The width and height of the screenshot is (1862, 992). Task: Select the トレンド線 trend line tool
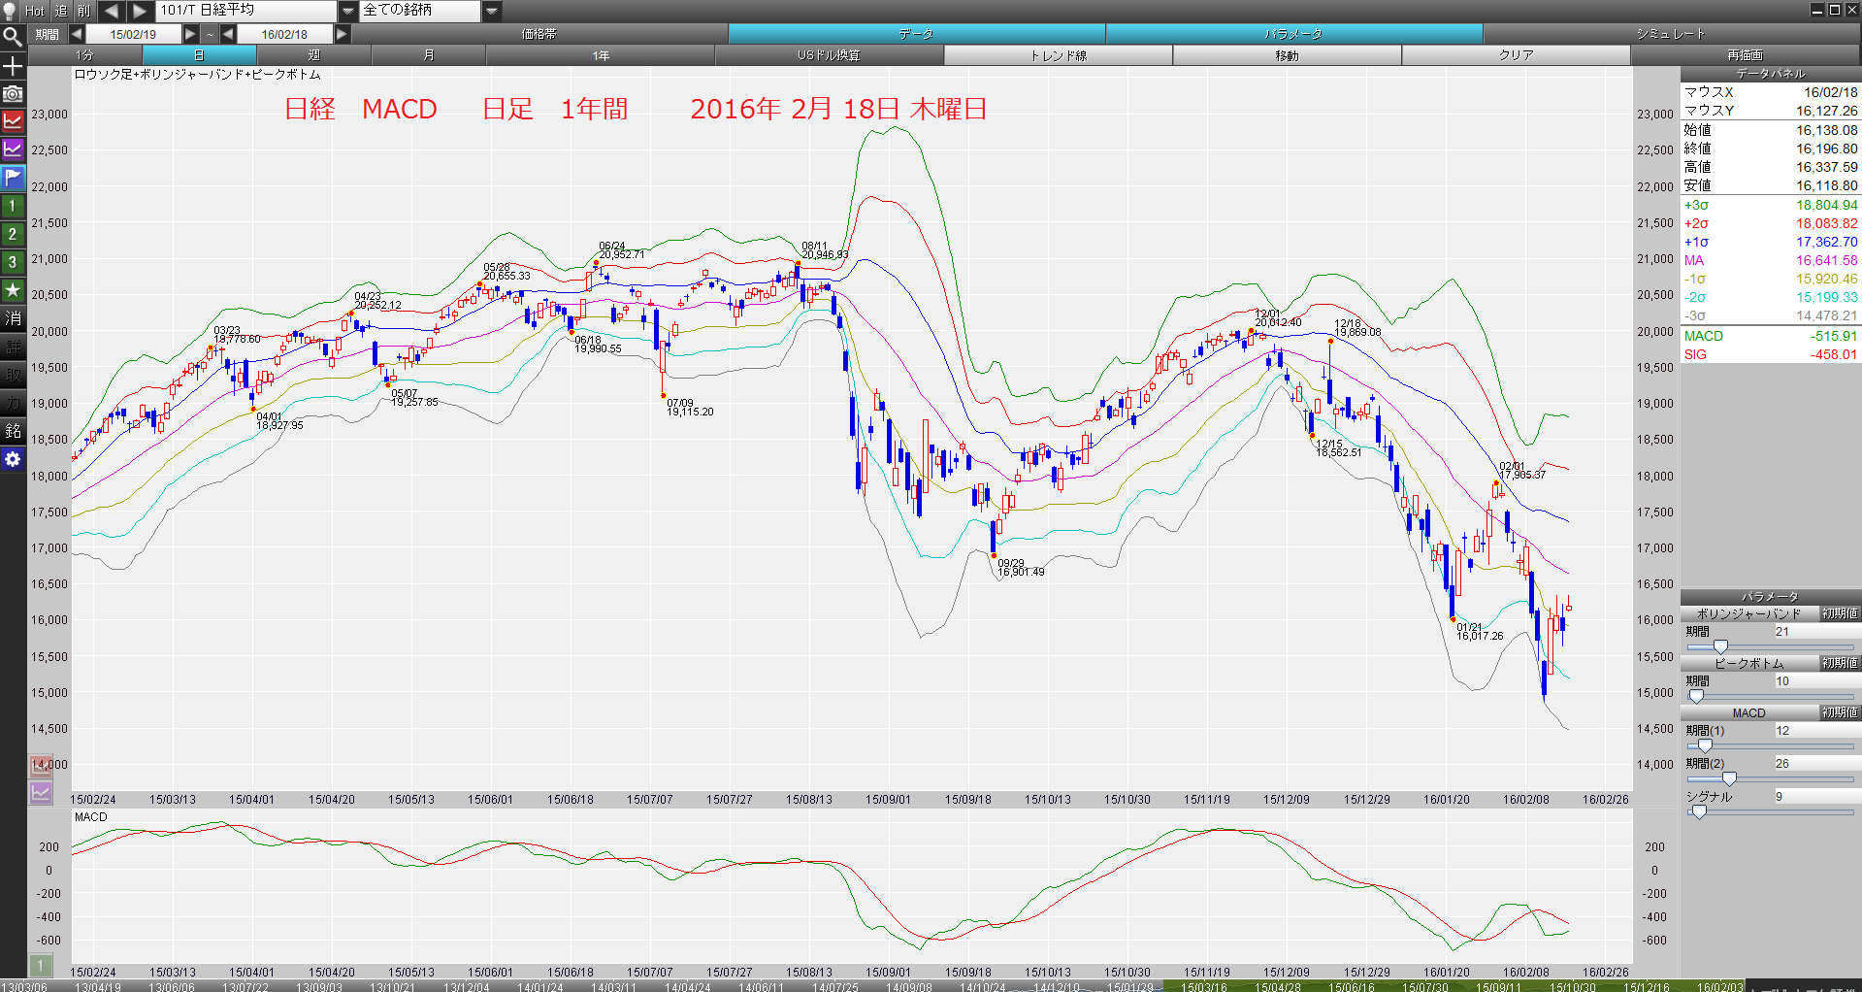[x=1059, y=55]
